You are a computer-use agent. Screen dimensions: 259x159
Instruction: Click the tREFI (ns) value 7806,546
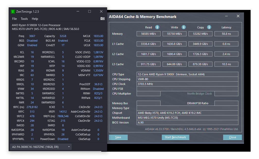coord(63,116)
